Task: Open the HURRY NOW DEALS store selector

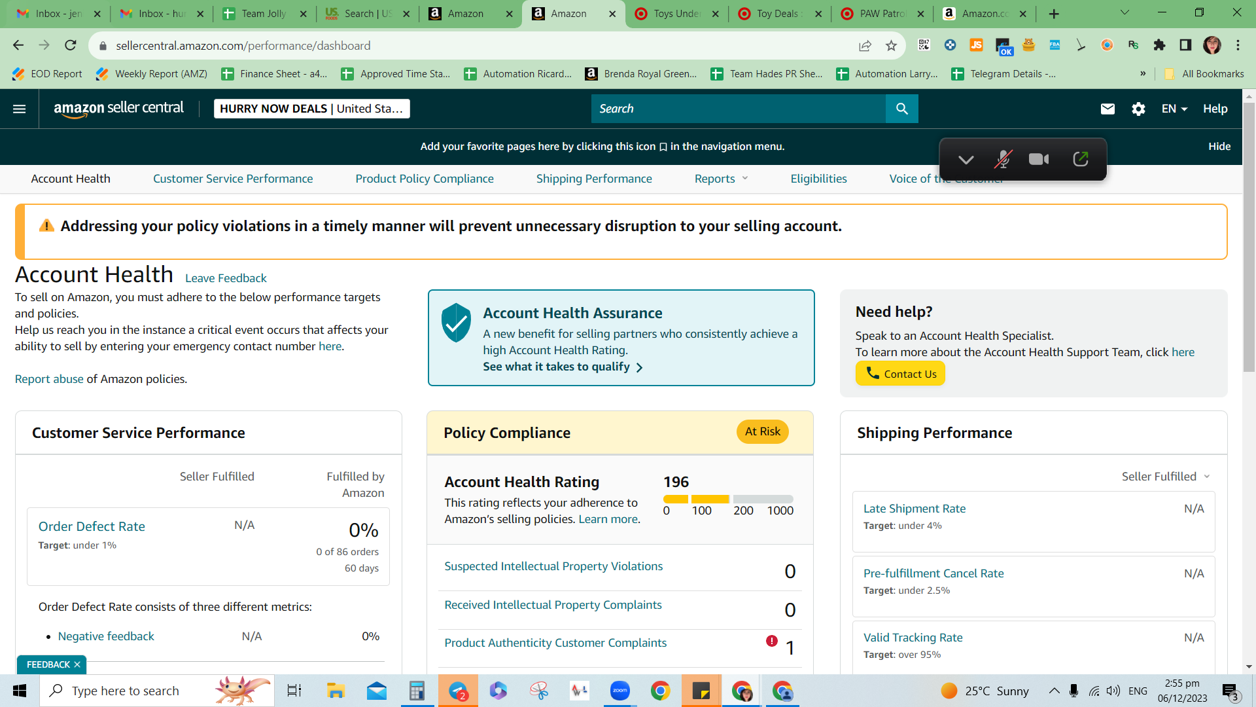Action: pyautogui.click(x=312, y=109)
